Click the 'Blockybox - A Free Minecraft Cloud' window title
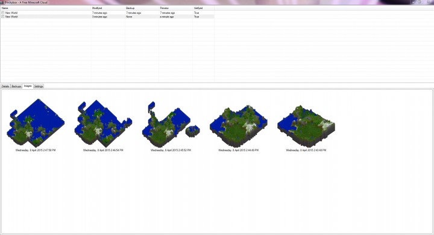The height and width of the screenshot is (235, 434). (x=26, y=2)
